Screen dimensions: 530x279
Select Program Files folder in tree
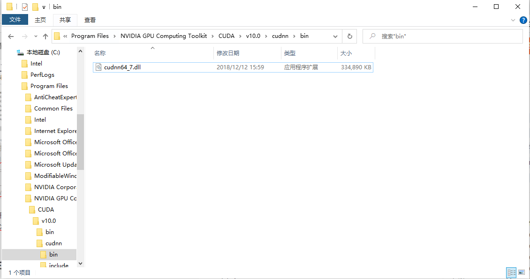pos(49,86)
